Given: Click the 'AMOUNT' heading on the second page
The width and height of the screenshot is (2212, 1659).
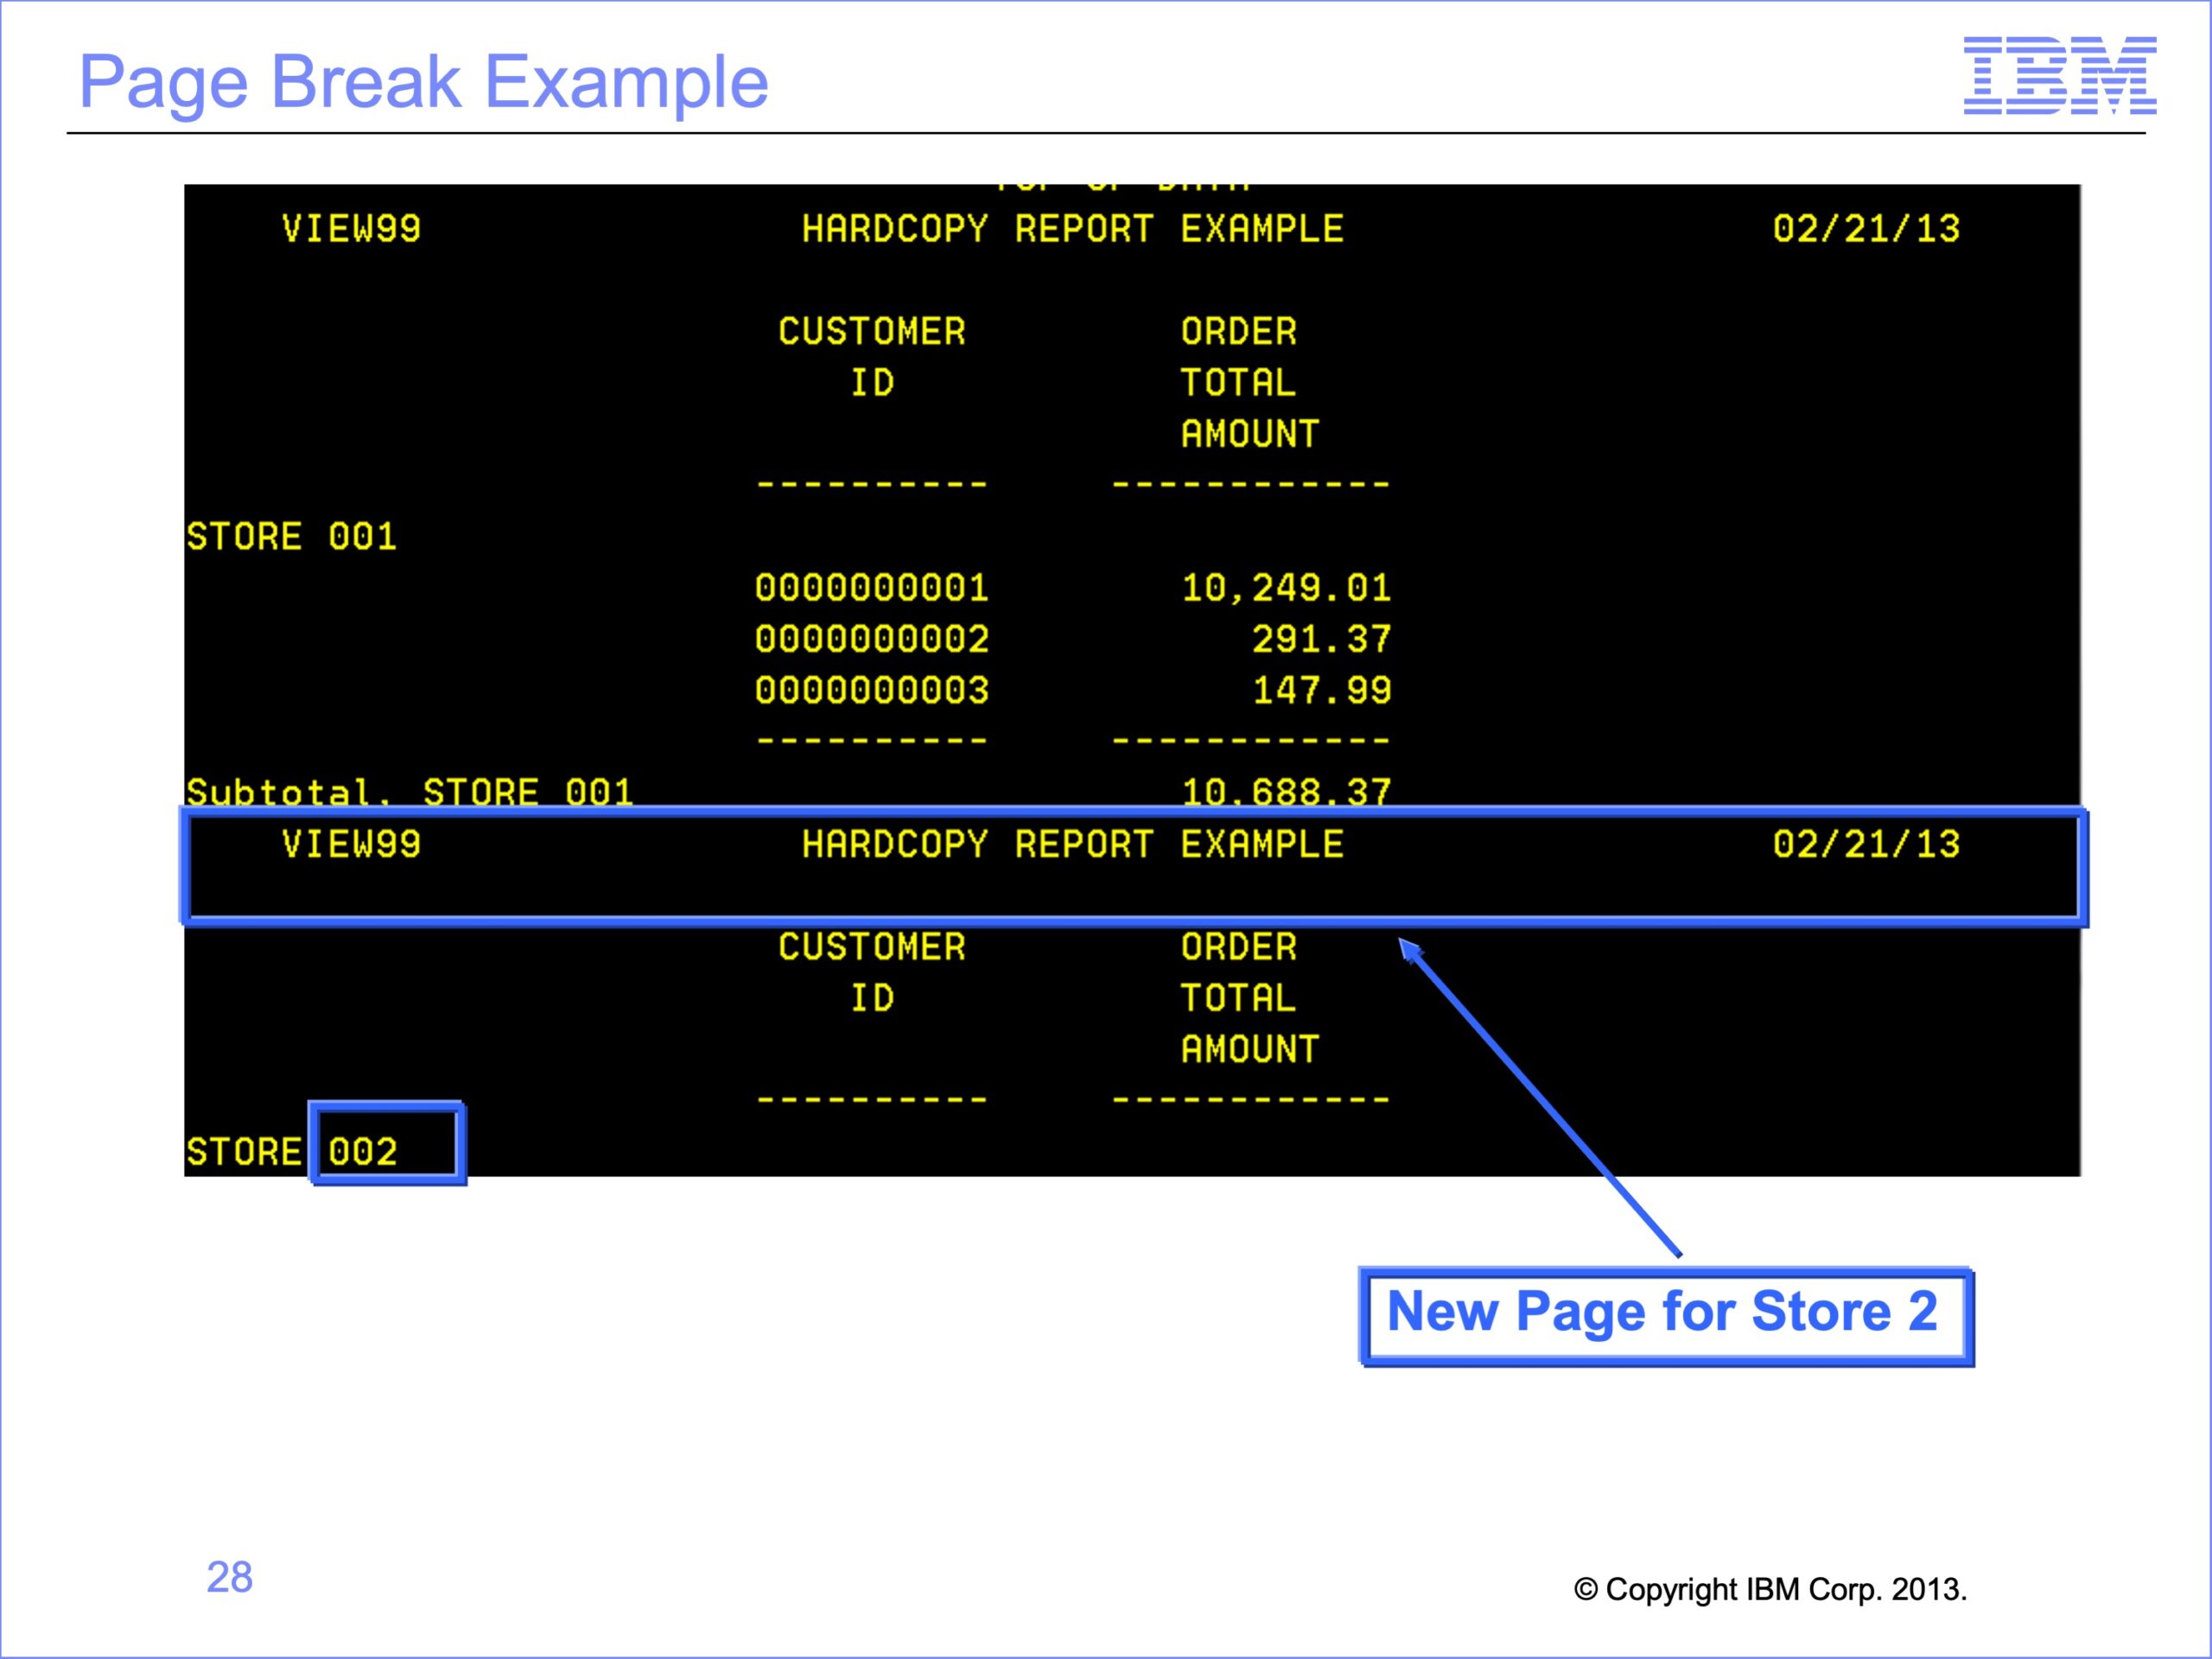Looking at the screenshot, I should click(x=1250, y=1049).
